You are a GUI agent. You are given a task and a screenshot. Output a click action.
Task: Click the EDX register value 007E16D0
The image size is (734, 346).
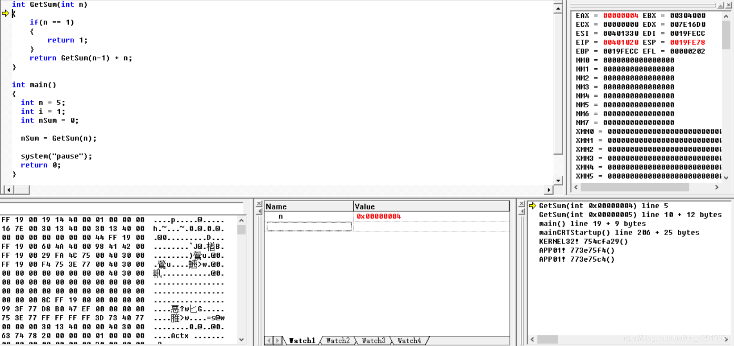tap(688, 25)
